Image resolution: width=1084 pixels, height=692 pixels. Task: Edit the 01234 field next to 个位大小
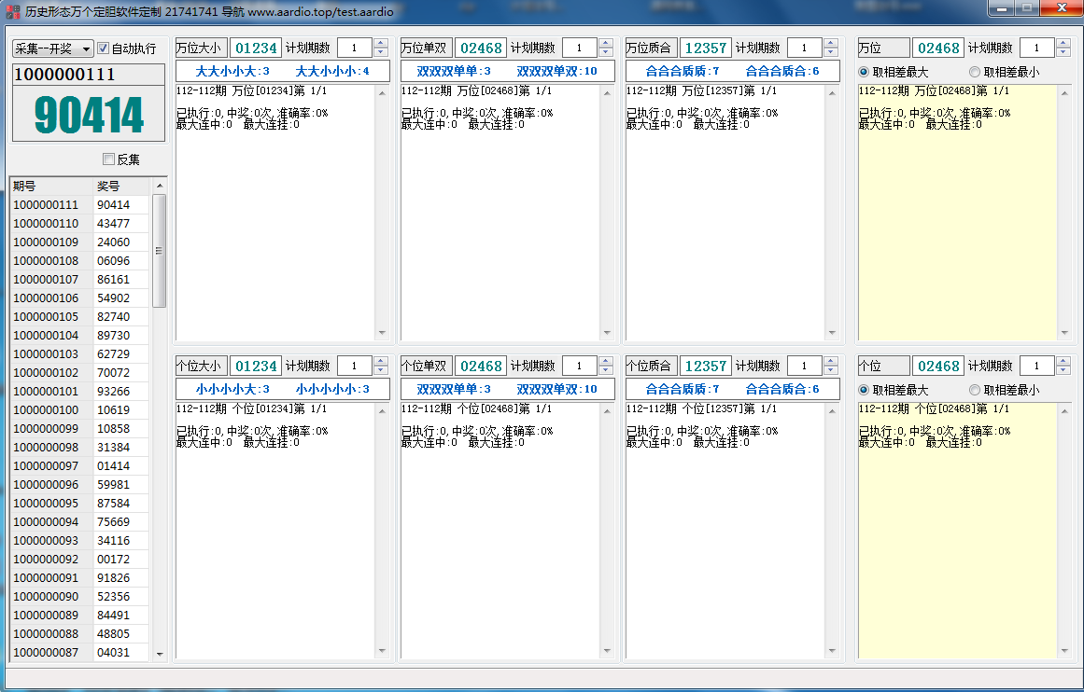click(x=256, y=366)
